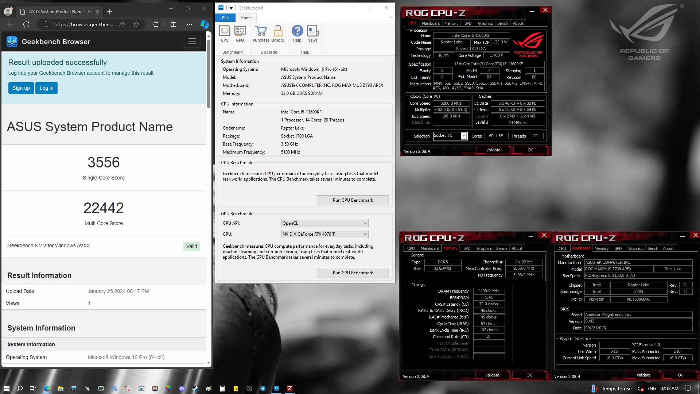Toggle browser split screen view
This screenshot has width=700, height=394.
click(x=173, y=24)
